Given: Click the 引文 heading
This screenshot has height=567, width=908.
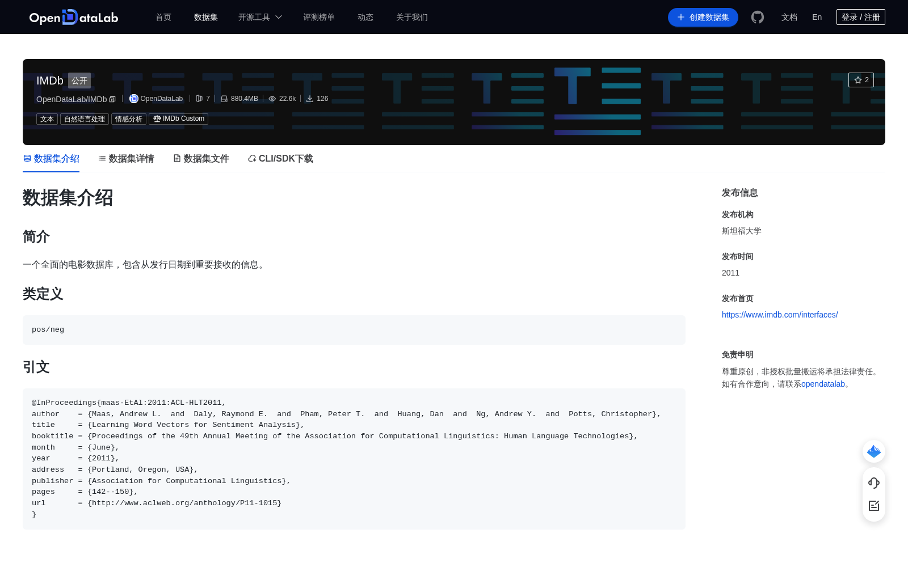Looking at the screenshot, I should 36,367.
